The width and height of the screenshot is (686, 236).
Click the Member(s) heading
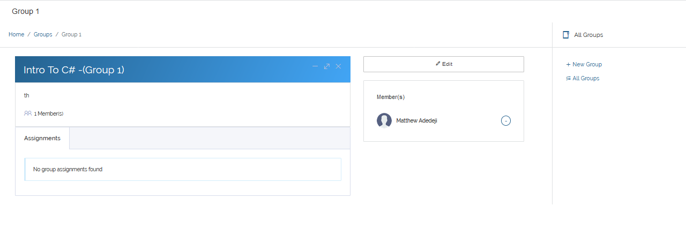[x=391, y=97]
